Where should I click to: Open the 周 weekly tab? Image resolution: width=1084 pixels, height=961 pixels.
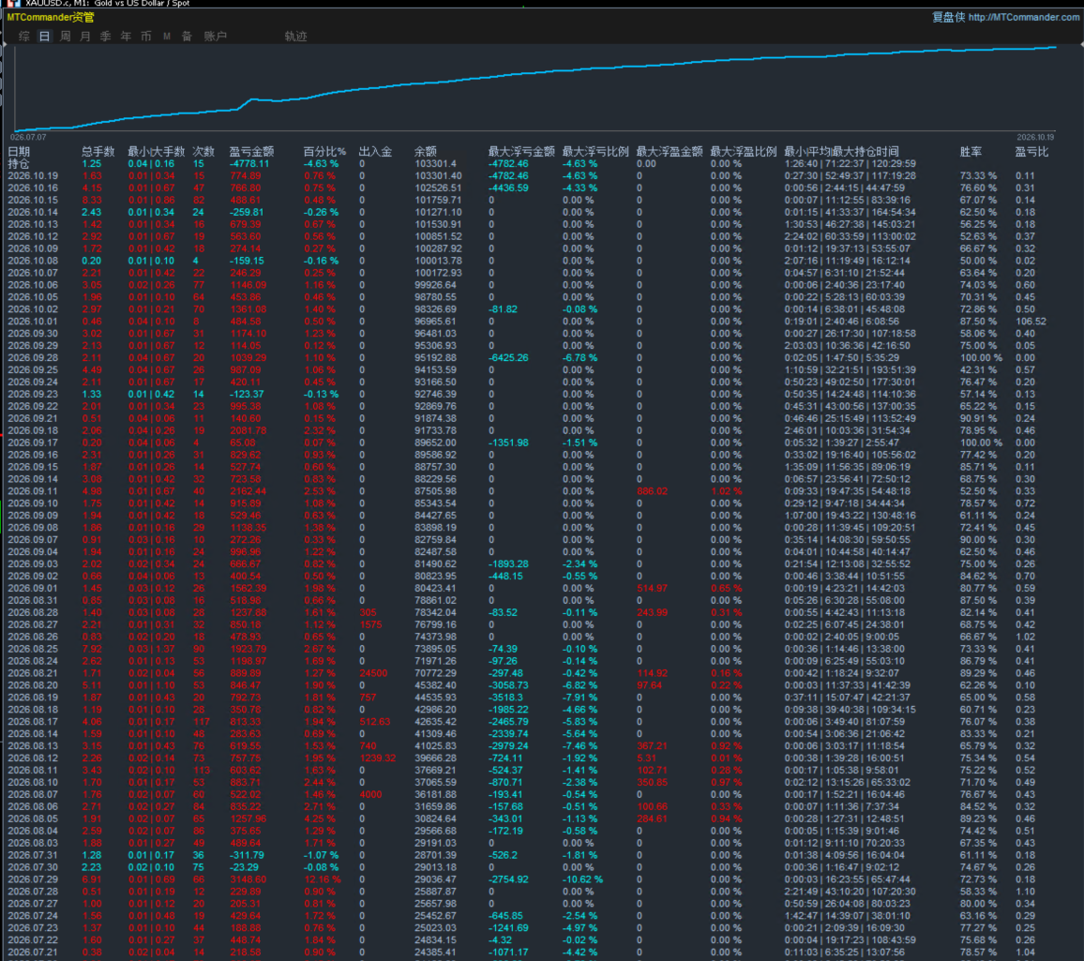65,36
